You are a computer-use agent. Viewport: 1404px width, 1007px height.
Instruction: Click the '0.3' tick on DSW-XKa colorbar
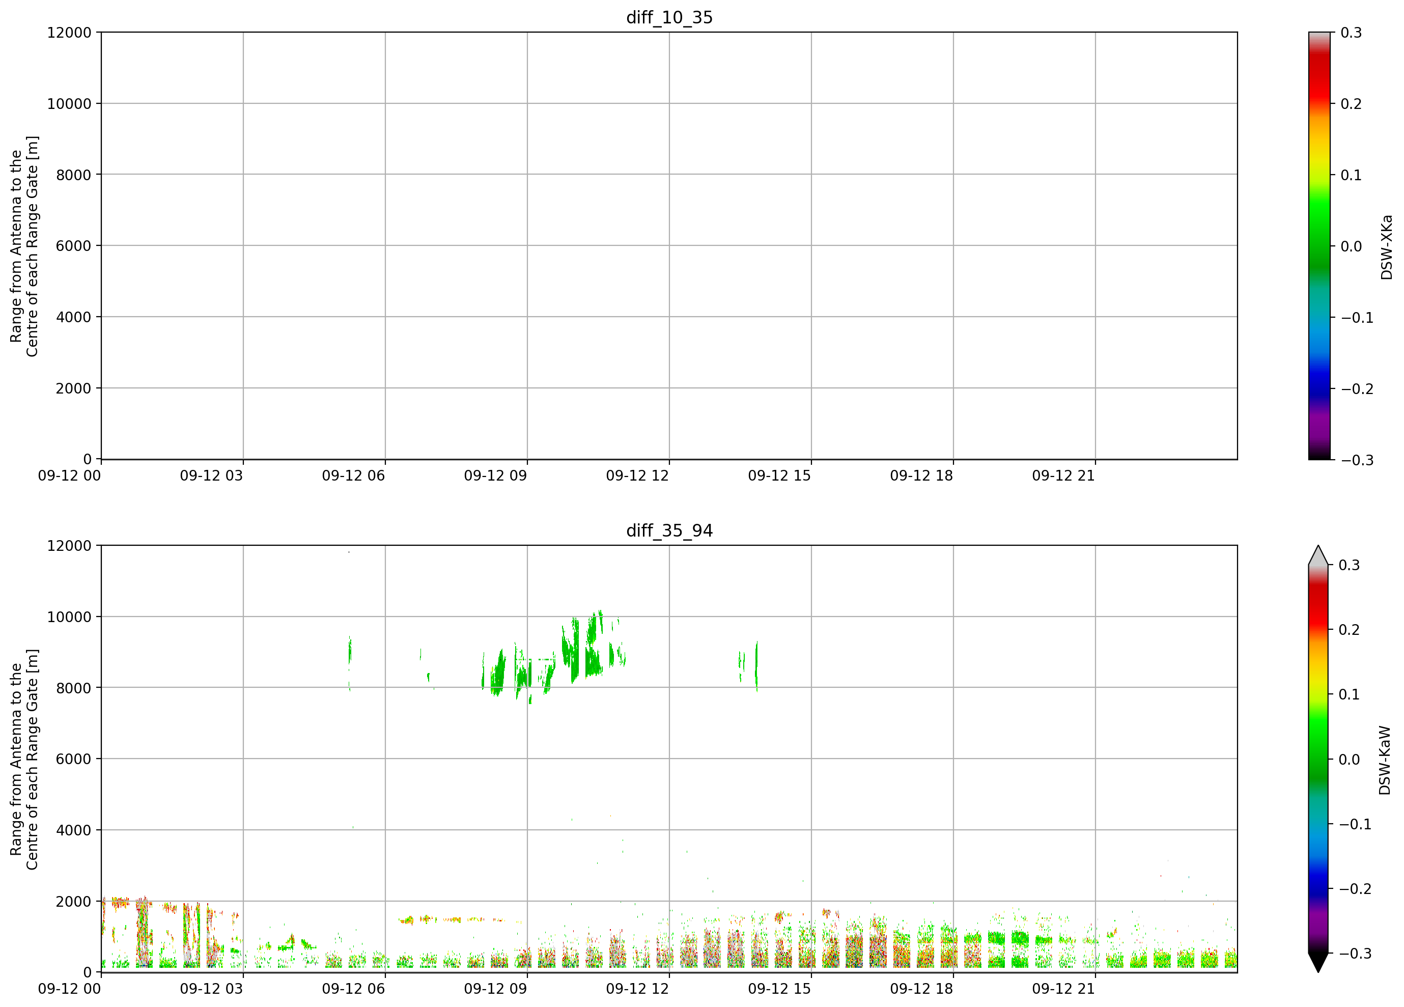(x=1352, y=32)
